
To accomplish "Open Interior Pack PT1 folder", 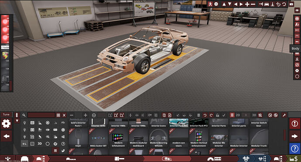I will coord(178,123).
